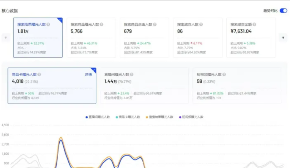Open help icon beside 搜索成交人数
Viewport: 290px width, 168px height.
coord(201,24)
